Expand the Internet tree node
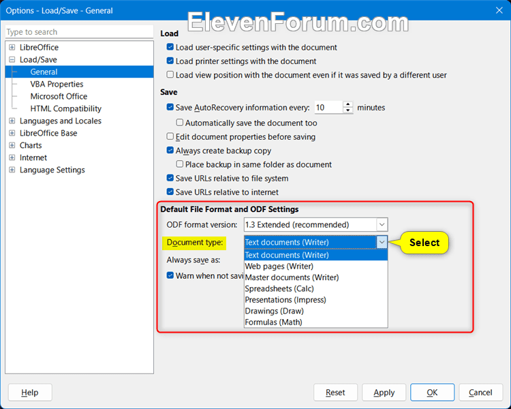This screenshot has width=511, height=409. (12, 157)
